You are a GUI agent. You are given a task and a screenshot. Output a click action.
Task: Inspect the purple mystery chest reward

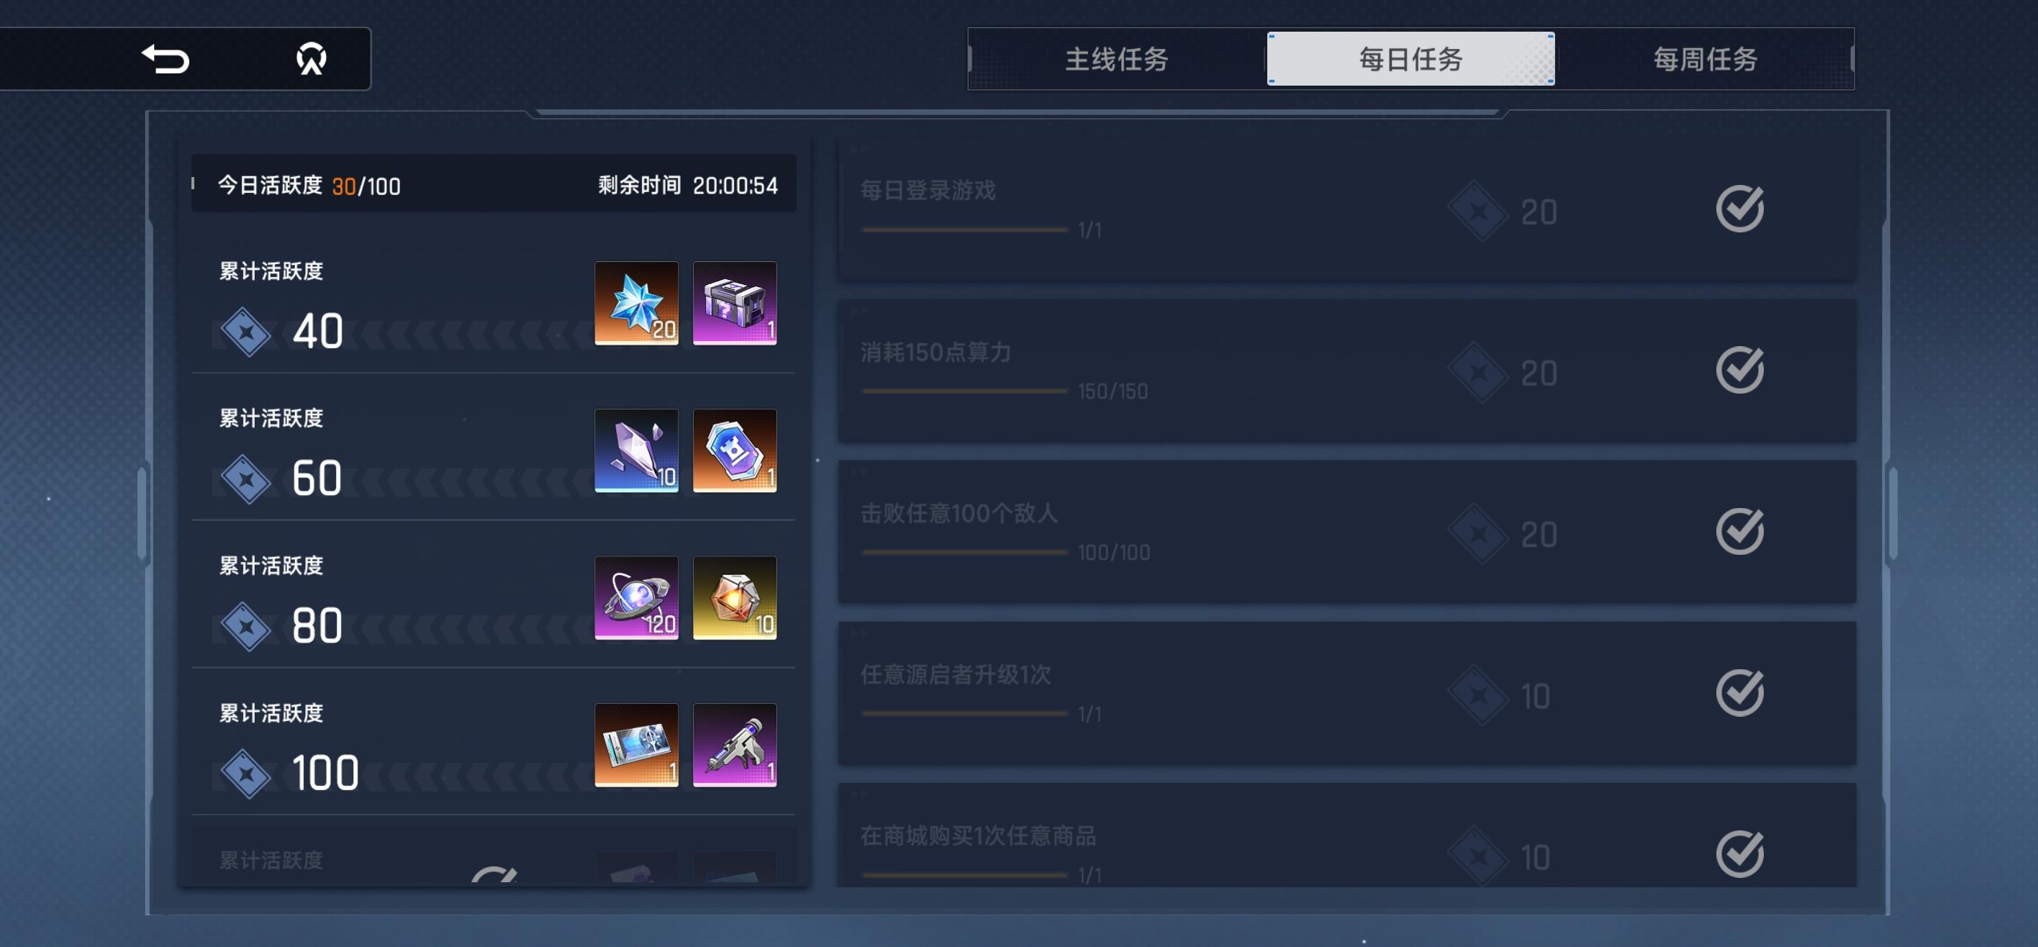pos(734,303)
